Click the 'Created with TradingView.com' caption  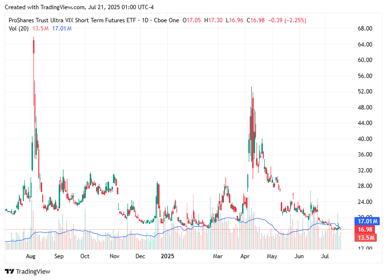tap(79, 7)
